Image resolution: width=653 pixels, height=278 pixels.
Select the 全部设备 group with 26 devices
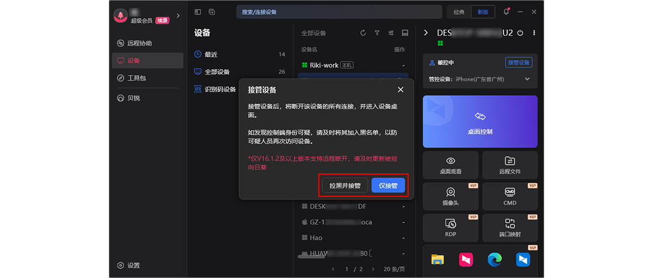pyautogui.click(x=240, y=72)
